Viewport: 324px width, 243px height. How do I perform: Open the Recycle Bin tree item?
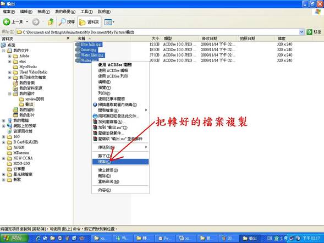23,131
